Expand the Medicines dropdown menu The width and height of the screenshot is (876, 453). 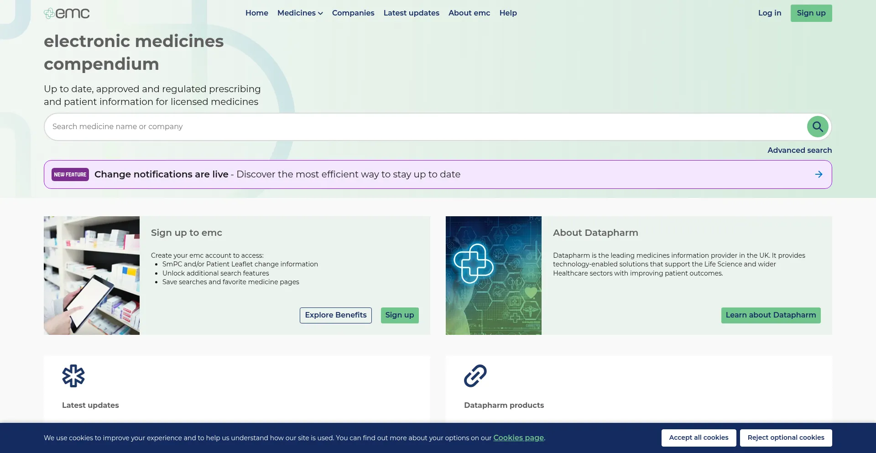(x=300, y=13)
